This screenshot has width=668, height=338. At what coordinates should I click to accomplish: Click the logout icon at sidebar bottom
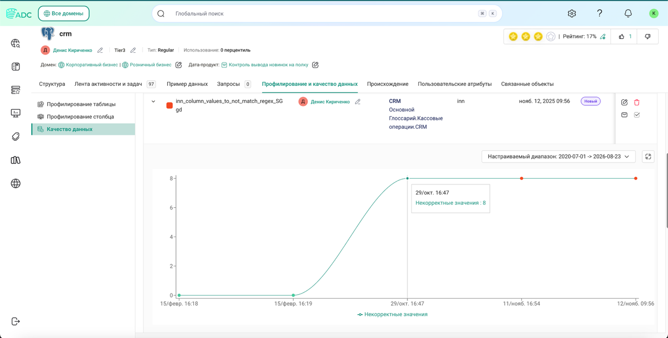pyautogui.click(x=15, y=321)
